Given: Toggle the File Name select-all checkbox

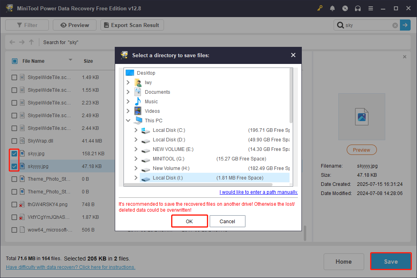Looking at the screenshot, I should click(x=15, y=61).
